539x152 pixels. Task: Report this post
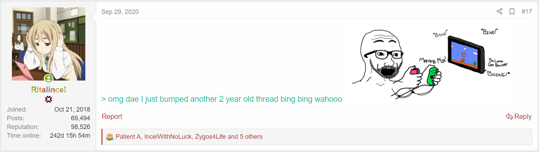(x=112, y=116)
